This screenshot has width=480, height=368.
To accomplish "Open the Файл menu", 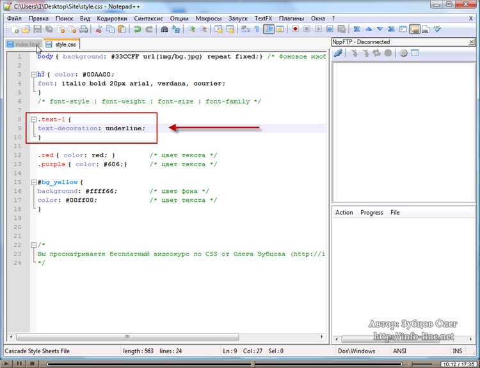I will coord(14,19).
